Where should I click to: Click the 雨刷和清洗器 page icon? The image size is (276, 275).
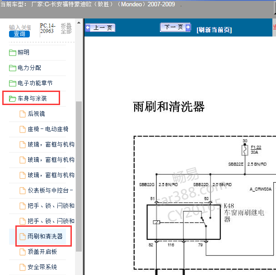22,236
